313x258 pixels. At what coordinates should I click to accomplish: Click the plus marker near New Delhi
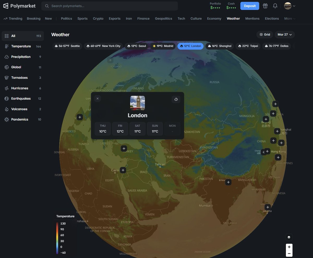[x=228, y=182]
